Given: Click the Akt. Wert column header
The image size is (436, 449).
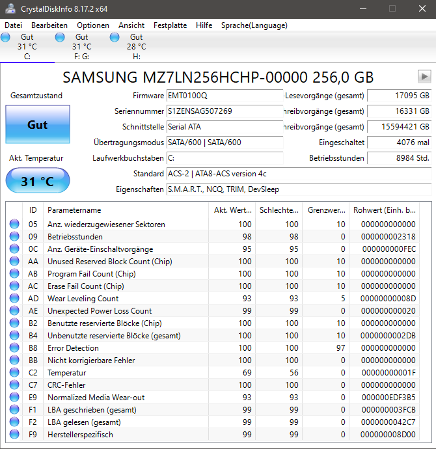Looking at the screenshot, I should pos(232,210).
